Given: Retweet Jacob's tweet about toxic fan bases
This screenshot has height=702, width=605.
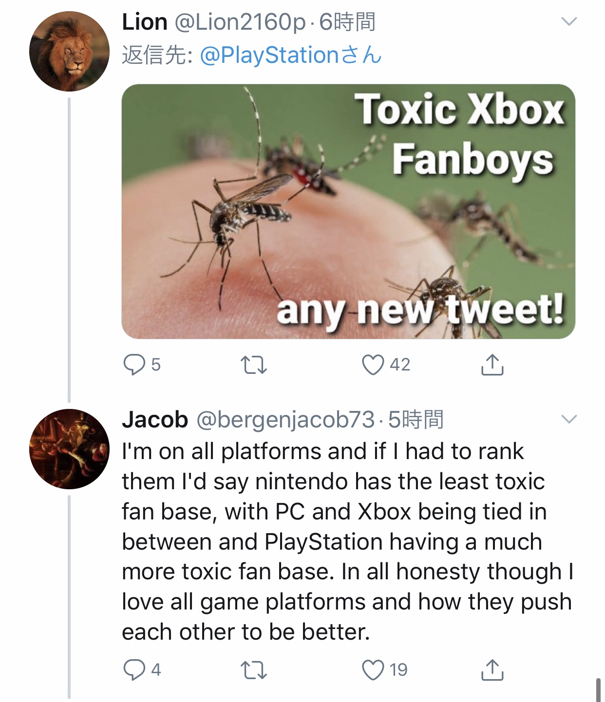Looking at the screenshot, I should pyautogui.click(x=254, y=670).
